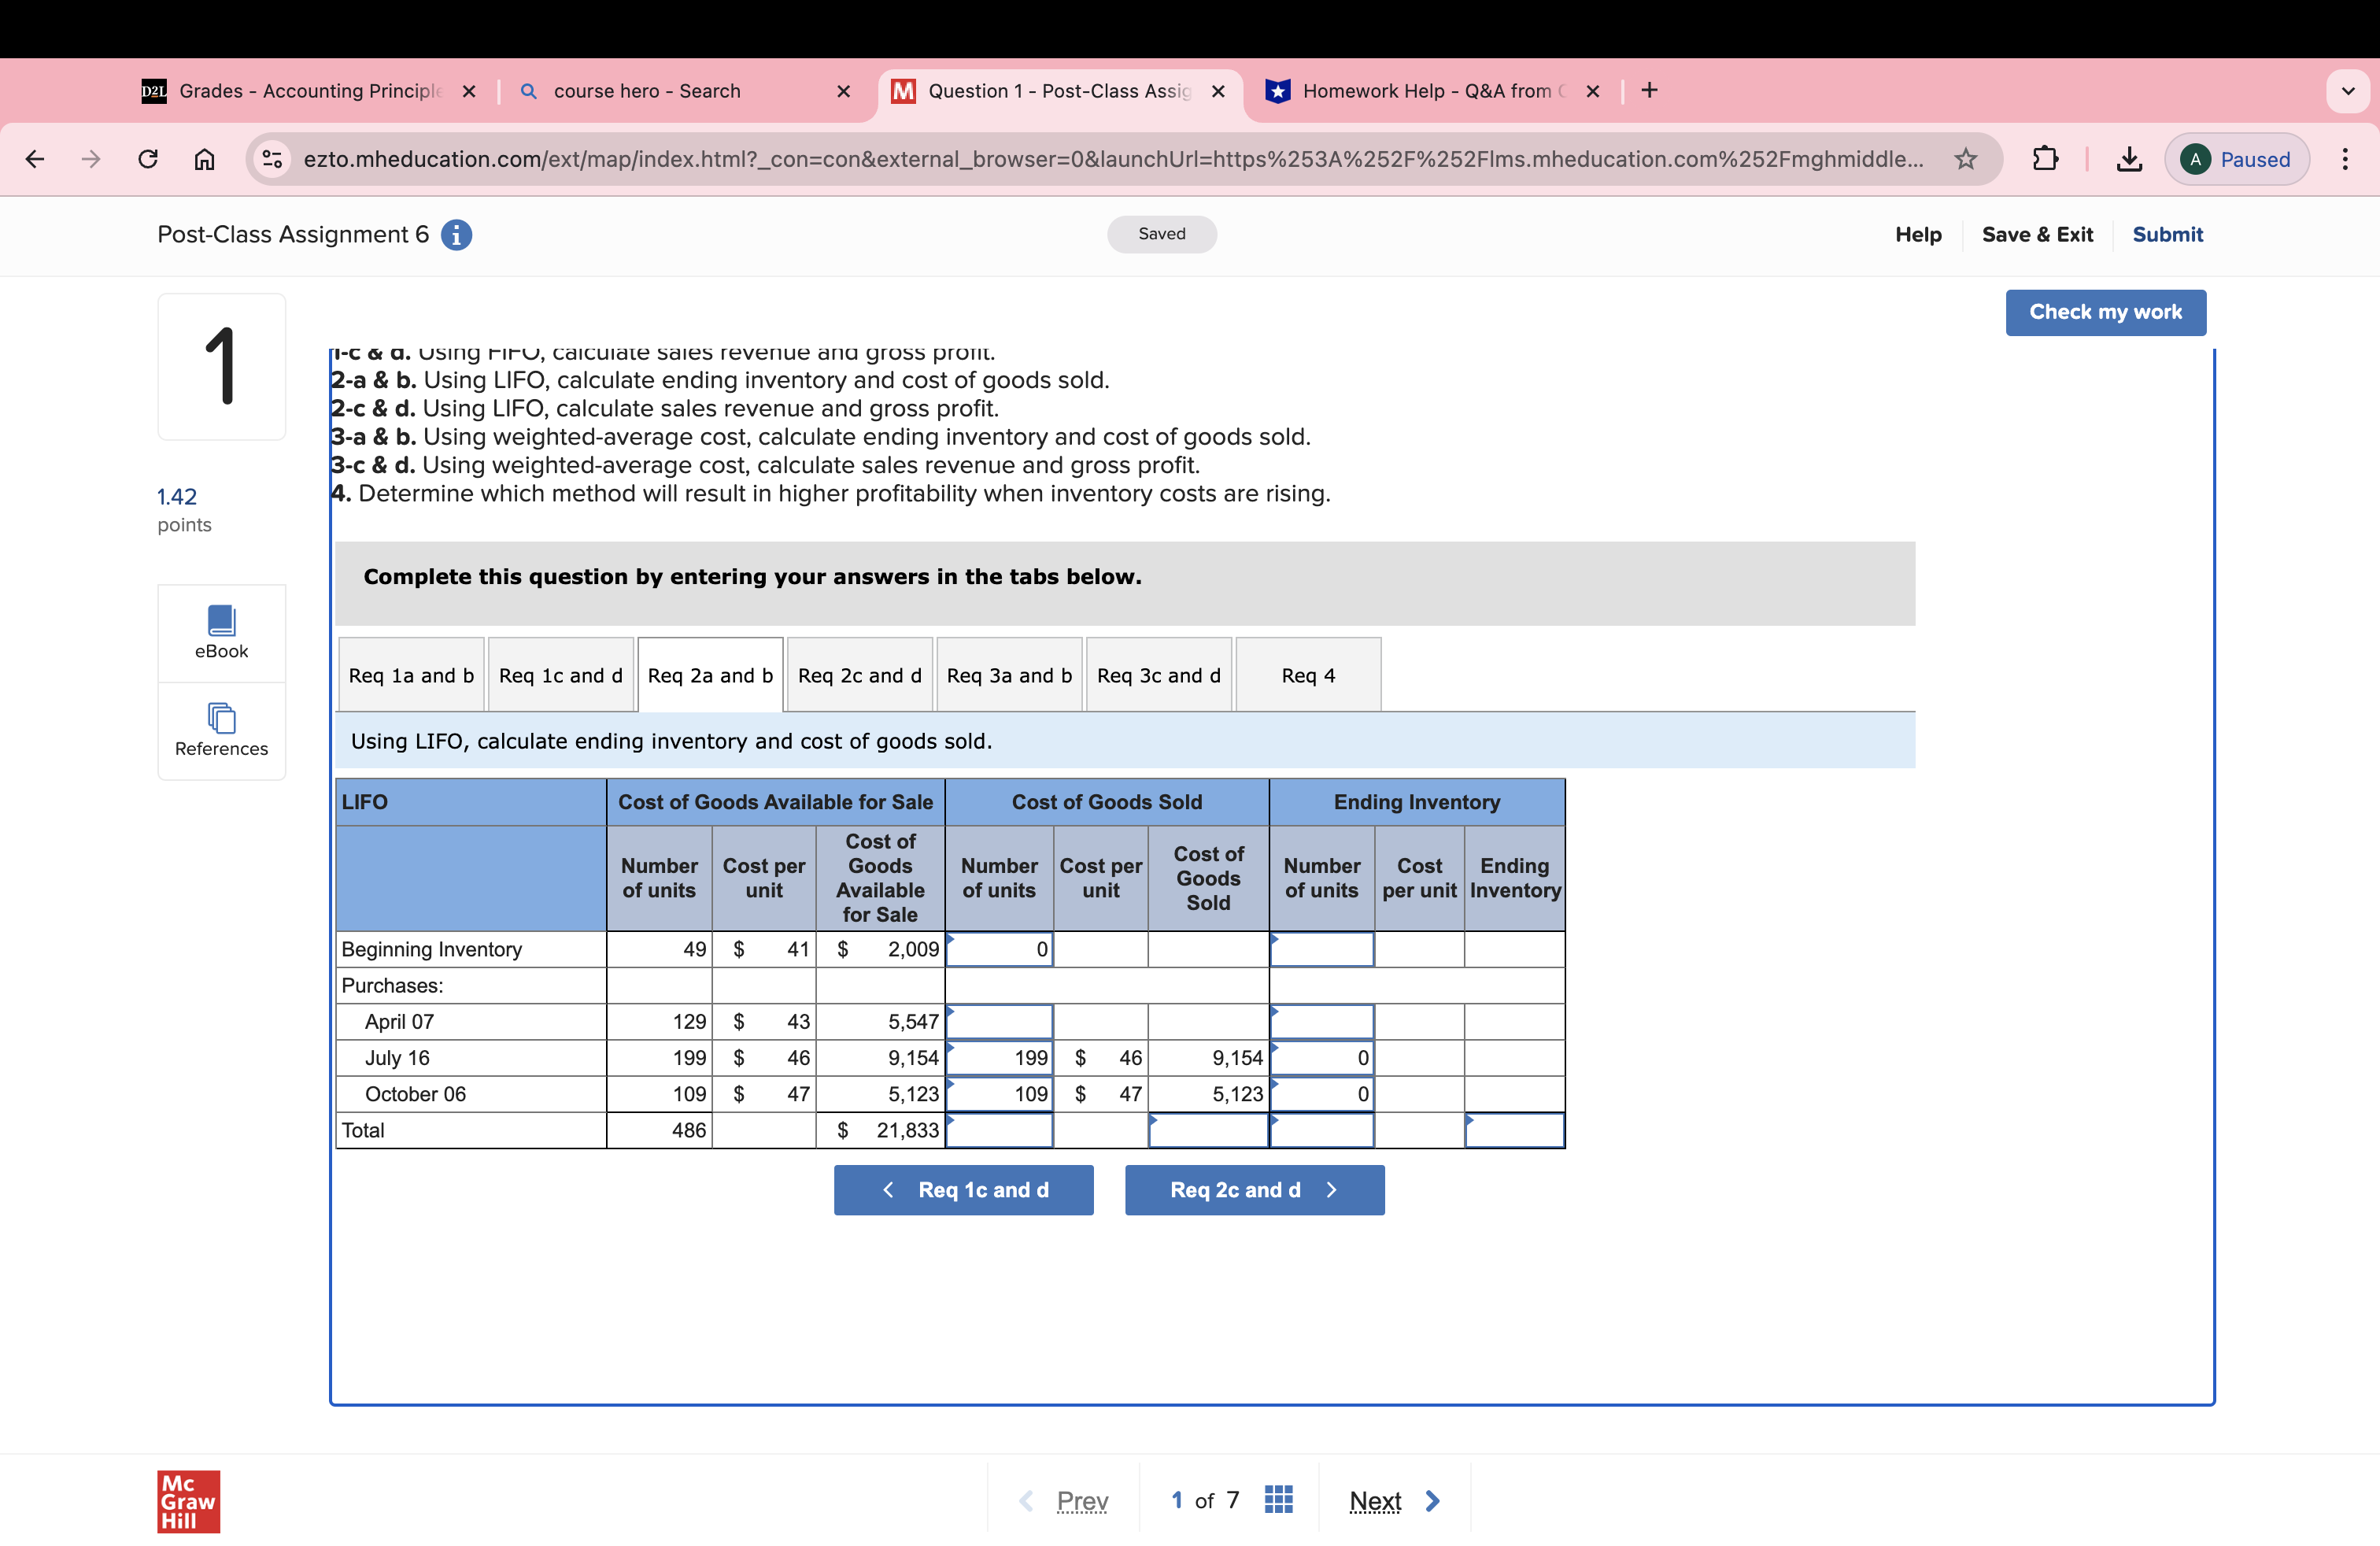The width and height of the screenshot is (2380, 1546).
Task: Switch to the Req 3a and b tab
Action: (x=1008, y=675)
